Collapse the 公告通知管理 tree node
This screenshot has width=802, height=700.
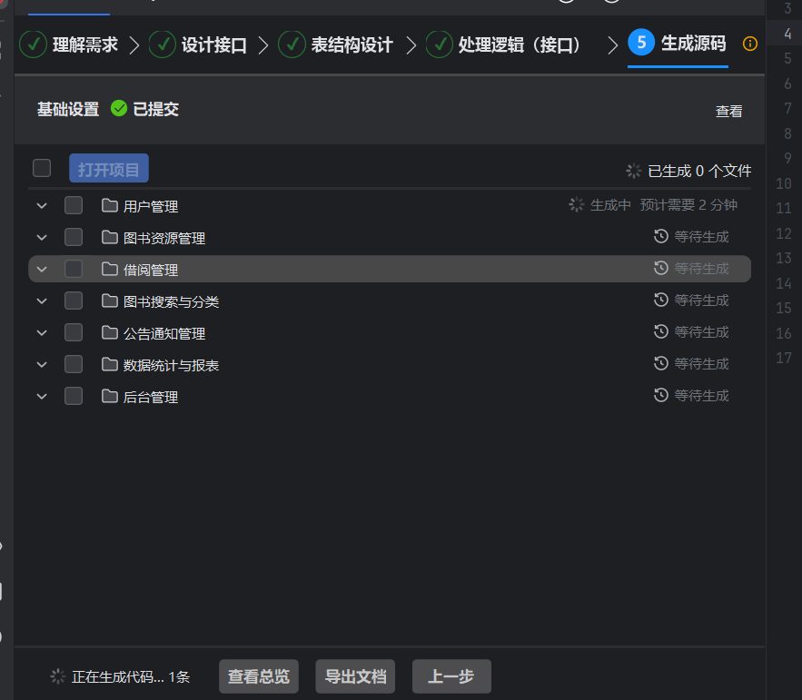click(x=41, y=332)
